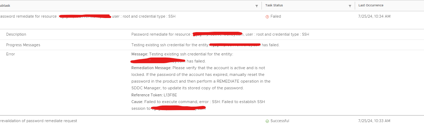The height and width of the screenshot is (138, 424).
Task: Sort by the Task Status column header
Action: coord(274,6)
